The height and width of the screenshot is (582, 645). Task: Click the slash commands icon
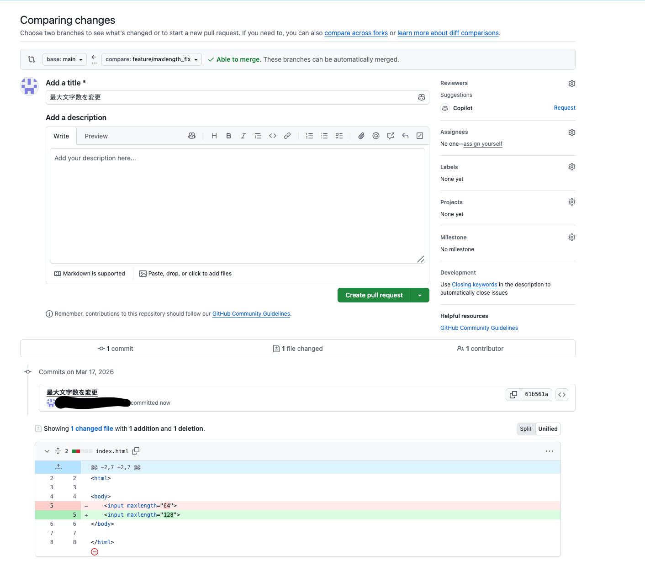[x=420, y=136]
